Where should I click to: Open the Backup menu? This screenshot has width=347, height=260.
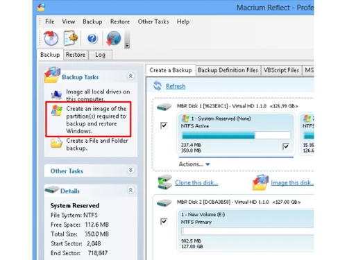point(92,21)
